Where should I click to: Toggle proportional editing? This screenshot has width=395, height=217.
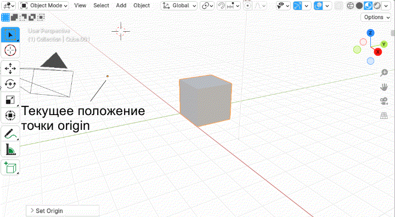tap(248, 5)
